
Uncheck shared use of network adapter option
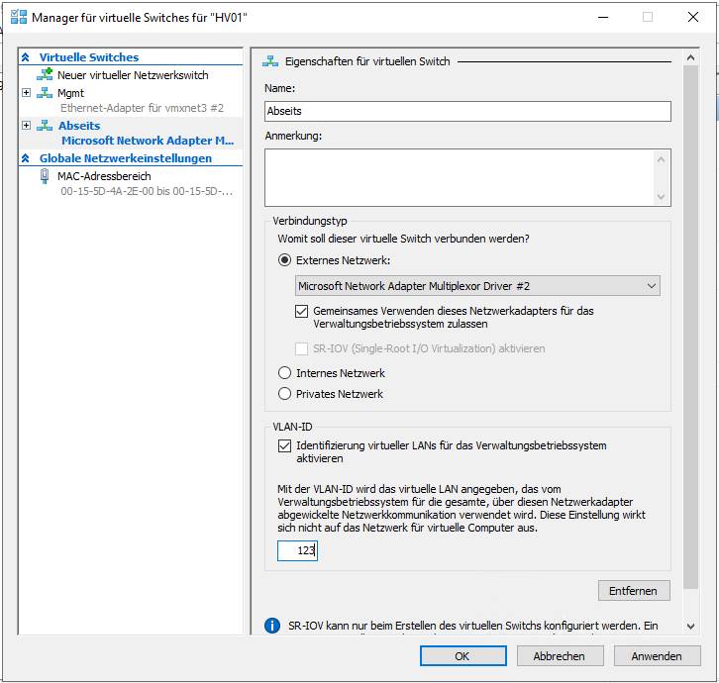(303, 311)
